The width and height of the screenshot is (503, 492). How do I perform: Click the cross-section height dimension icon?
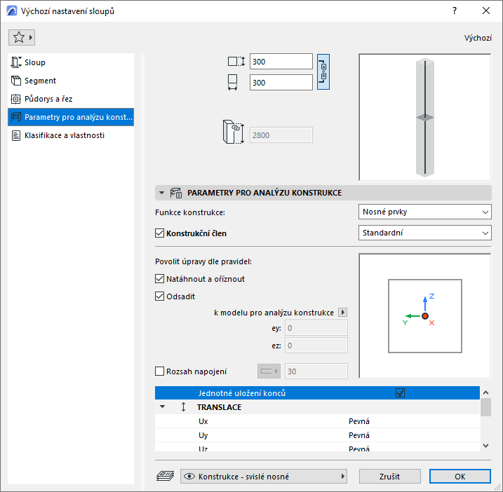point(236,61)
